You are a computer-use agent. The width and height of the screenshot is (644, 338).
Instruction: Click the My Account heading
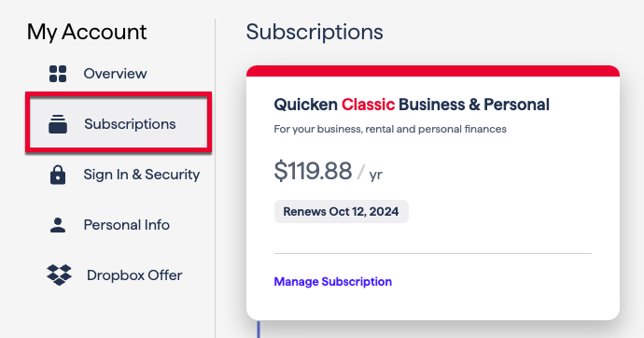[x=87, y=32]
